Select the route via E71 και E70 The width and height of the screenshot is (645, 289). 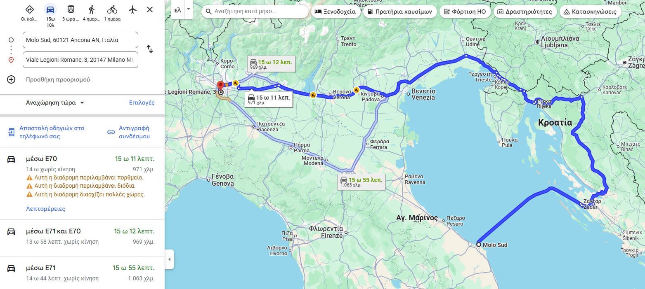tap(82, 236)
